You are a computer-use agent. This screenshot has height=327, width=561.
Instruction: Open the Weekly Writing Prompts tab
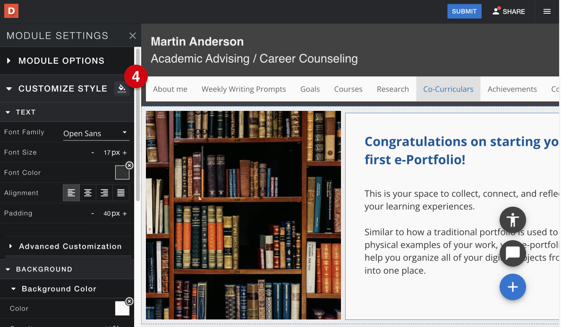[x=244, y=89]
